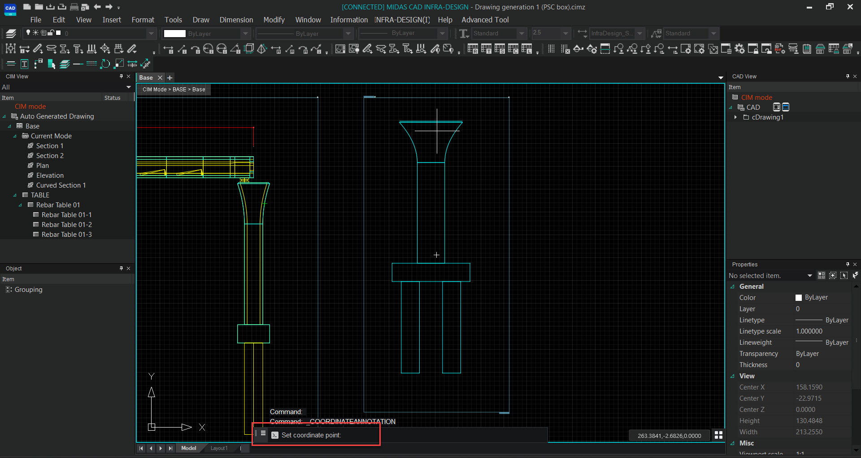Pin the Properties panel
861x458 pixels.
pyautogui.click(x=848, y=265)
